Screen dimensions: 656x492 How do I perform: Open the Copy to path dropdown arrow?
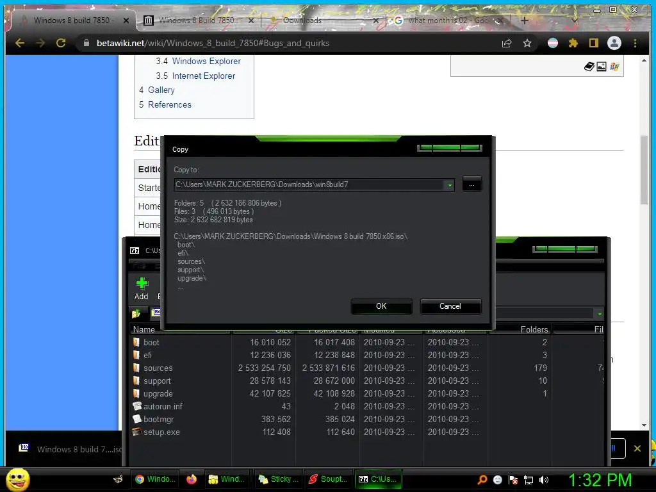pos(450,185)
